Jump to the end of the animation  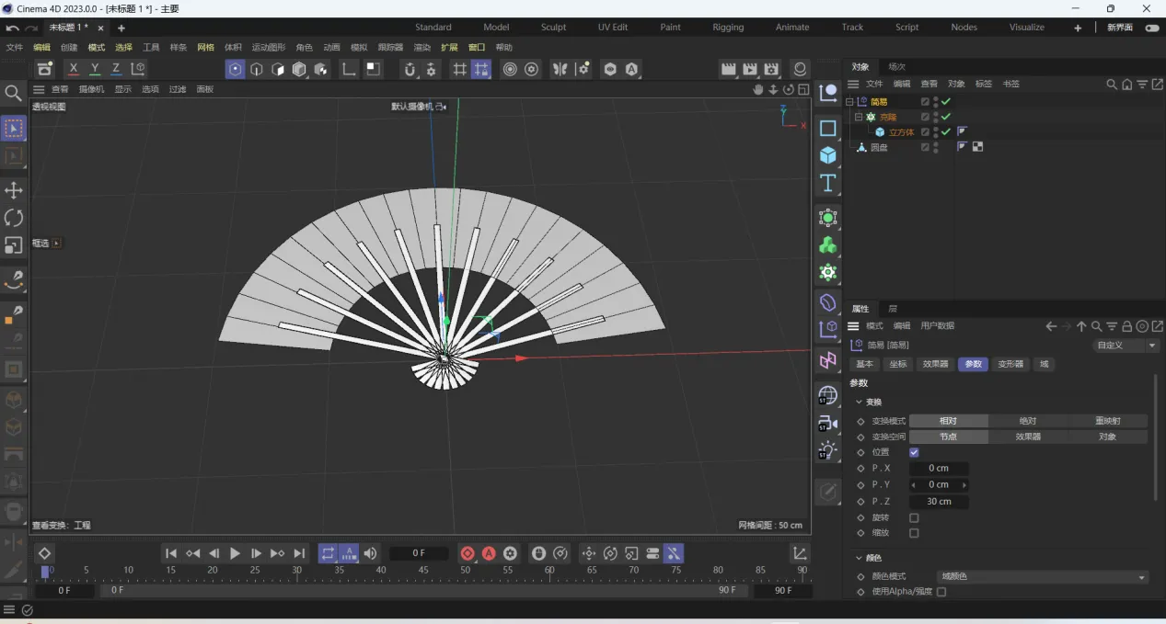click(299, 553)
